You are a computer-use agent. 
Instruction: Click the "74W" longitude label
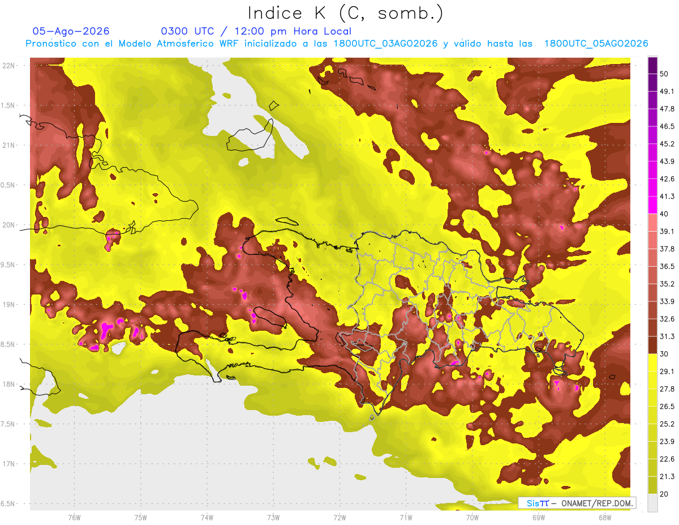click(x=207, y=517)
